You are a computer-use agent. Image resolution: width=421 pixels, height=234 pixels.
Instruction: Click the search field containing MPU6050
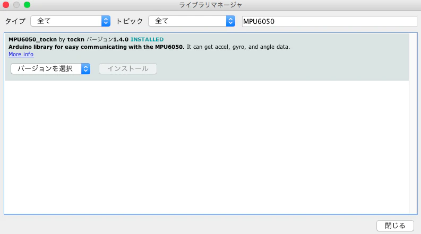(330, 21)
